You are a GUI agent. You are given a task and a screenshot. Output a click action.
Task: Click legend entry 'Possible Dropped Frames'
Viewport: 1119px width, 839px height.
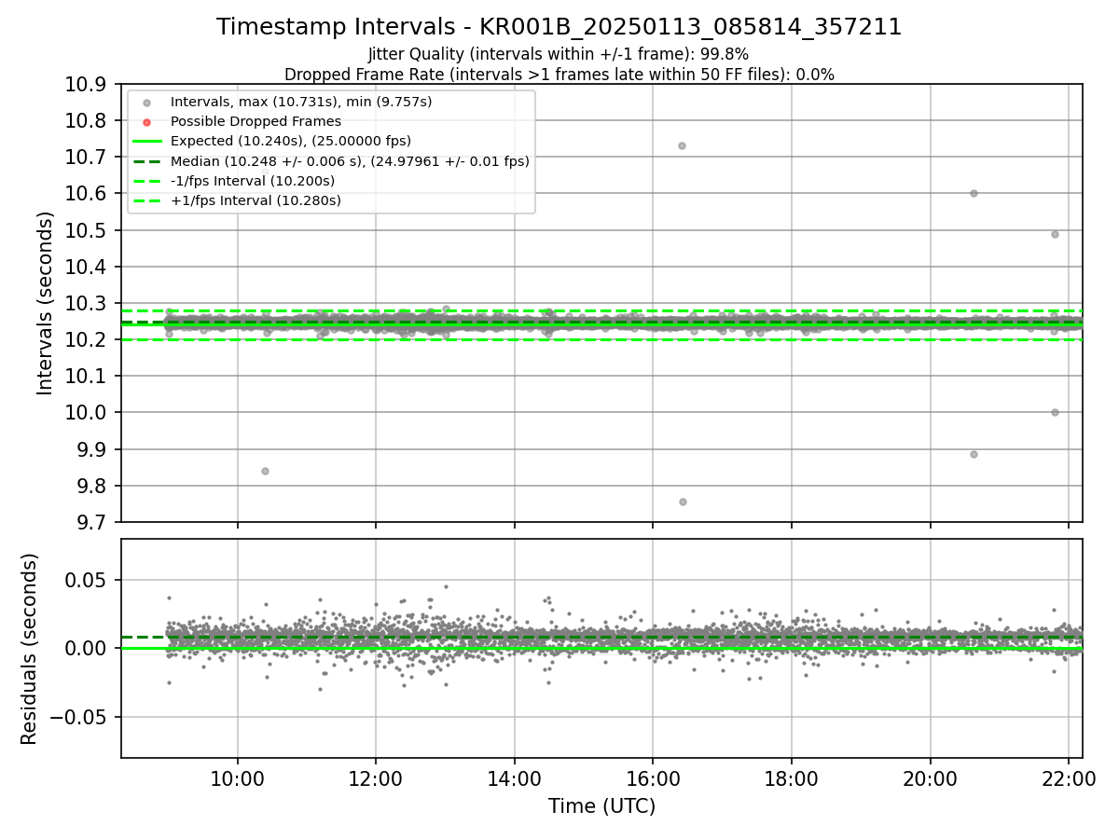point(256,121)
